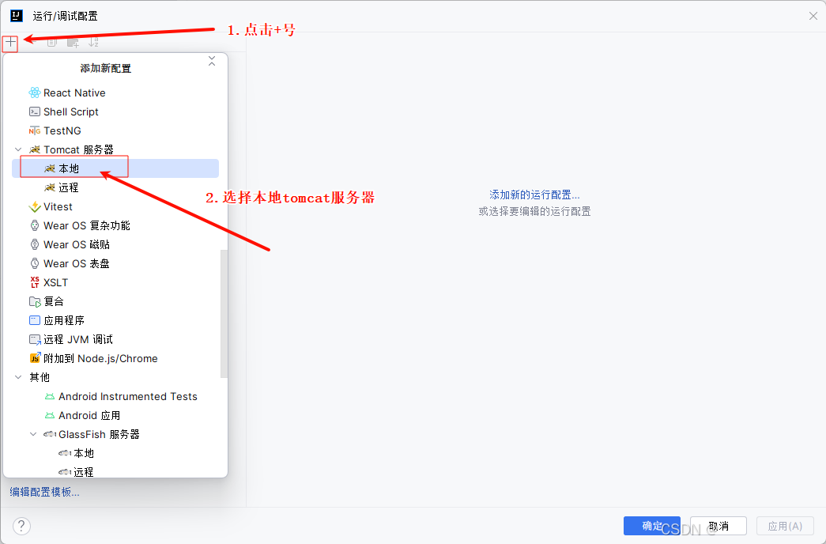
Task: Select the Shell Script configuration type
Action: (x=70, y=111)
